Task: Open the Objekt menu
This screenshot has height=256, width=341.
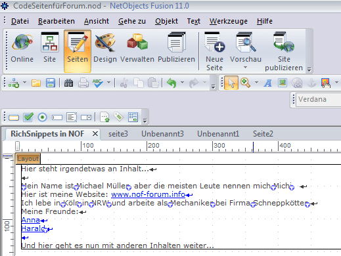Action: [x=166, y=21]
